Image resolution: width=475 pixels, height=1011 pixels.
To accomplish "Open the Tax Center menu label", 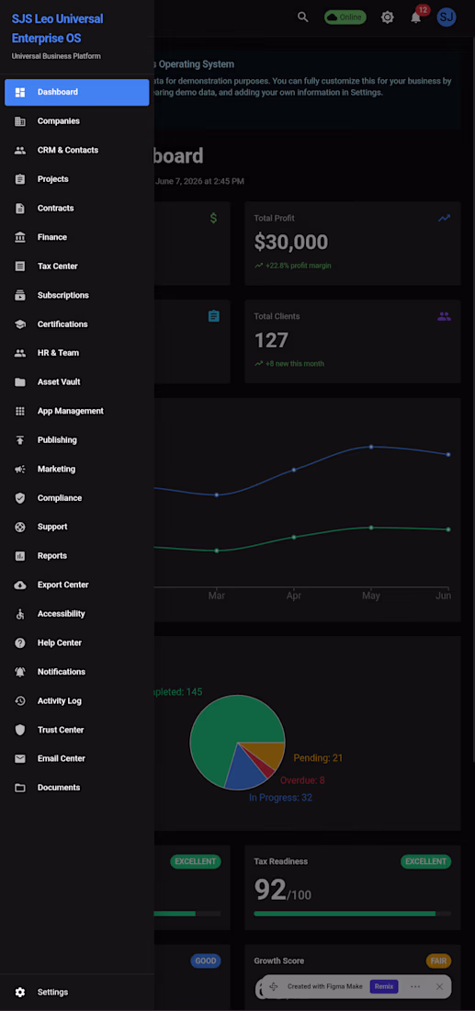I will (57, 267).
